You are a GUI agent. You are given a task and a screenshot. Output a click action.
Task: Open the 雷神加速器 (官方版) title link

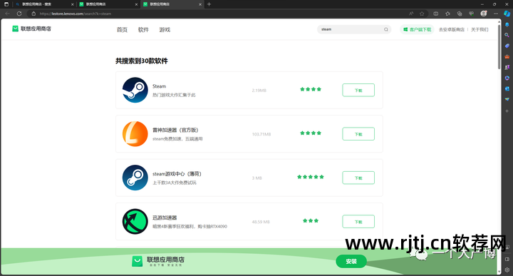[x=175, y=130]
